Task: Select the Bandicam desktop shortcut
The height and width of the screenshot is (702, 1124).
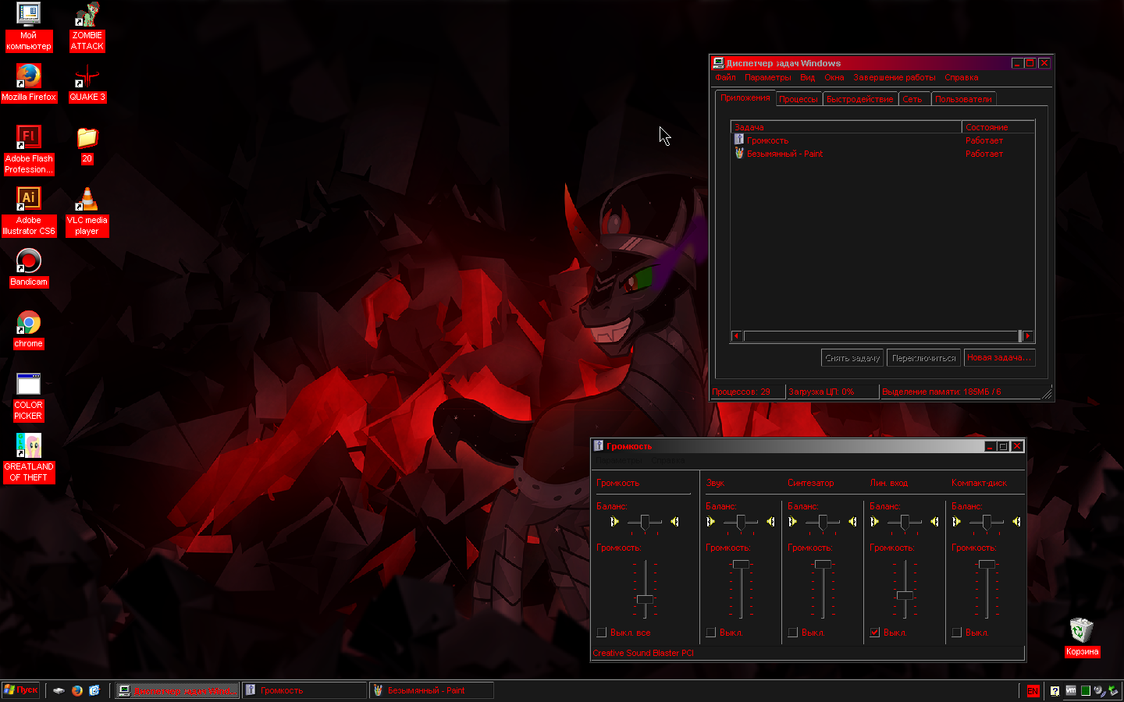Action: (29, 268)
